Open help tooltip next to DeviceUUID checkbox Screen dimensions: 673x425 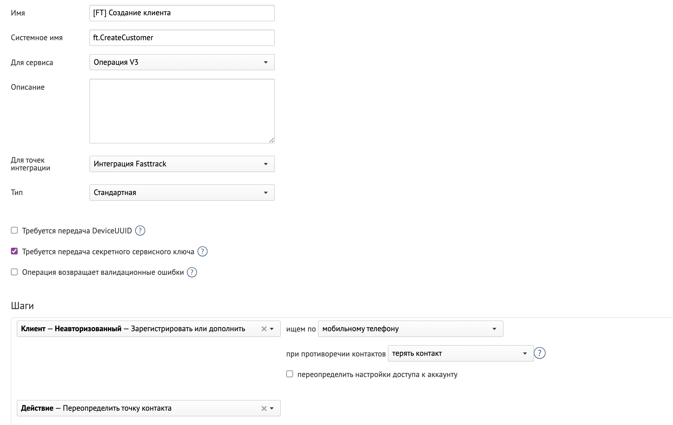click(140, 231)
